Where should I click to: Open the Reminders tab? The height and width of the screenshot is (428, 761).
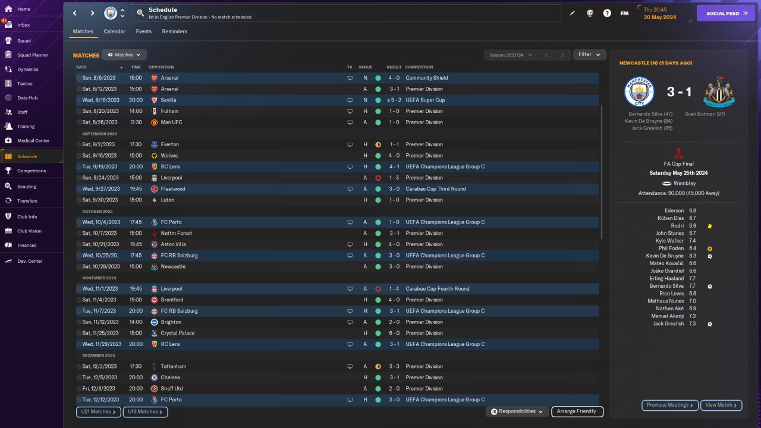(174, 32)
